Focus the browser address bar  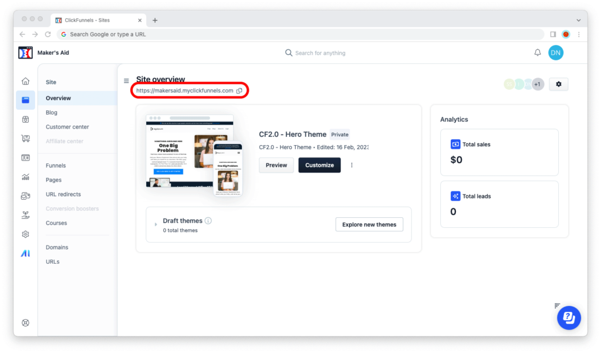300,34
